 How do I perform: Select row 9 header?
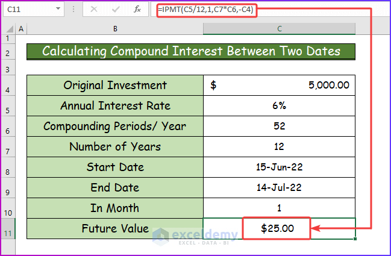8,187
